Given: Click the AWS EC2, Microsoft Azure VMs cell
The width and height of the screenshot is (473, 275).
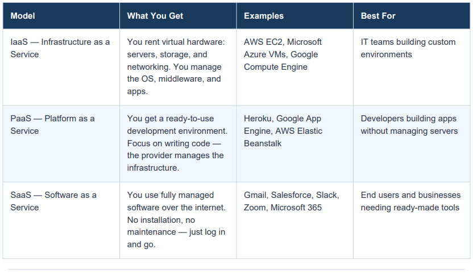Looking at the screenshot, I should pyautogui.click(x=294, y=67).
